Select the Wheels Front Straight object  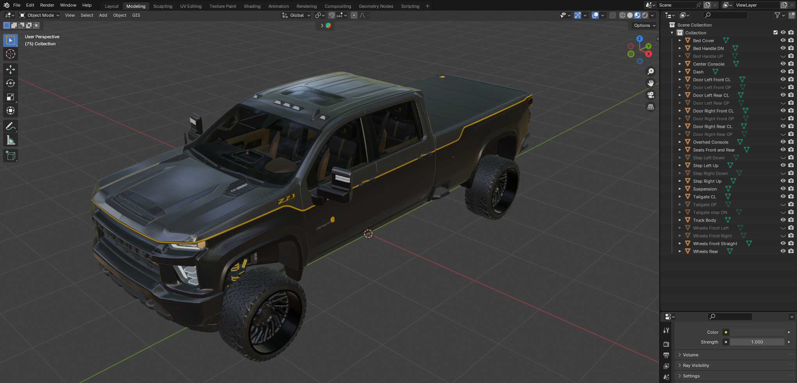tap(715, 244)
